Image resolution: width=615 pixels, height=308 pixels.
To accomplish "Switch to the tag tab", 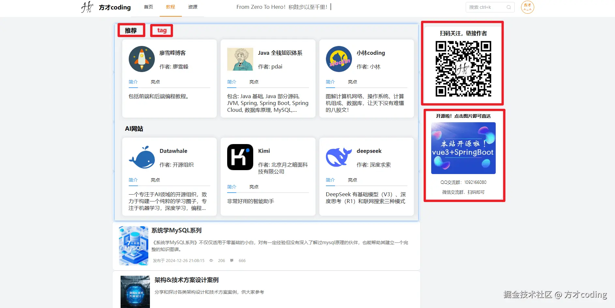I will [x=162, y=31].
